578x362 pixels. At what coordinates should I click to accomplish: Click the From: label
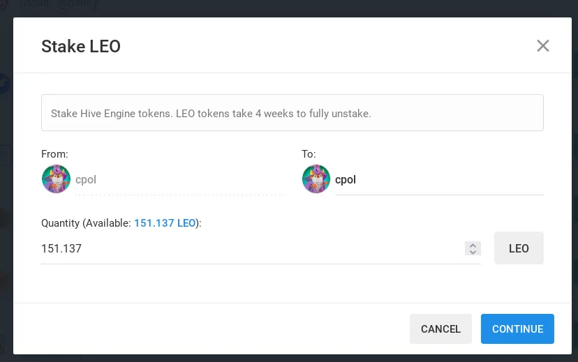[54, 154]
